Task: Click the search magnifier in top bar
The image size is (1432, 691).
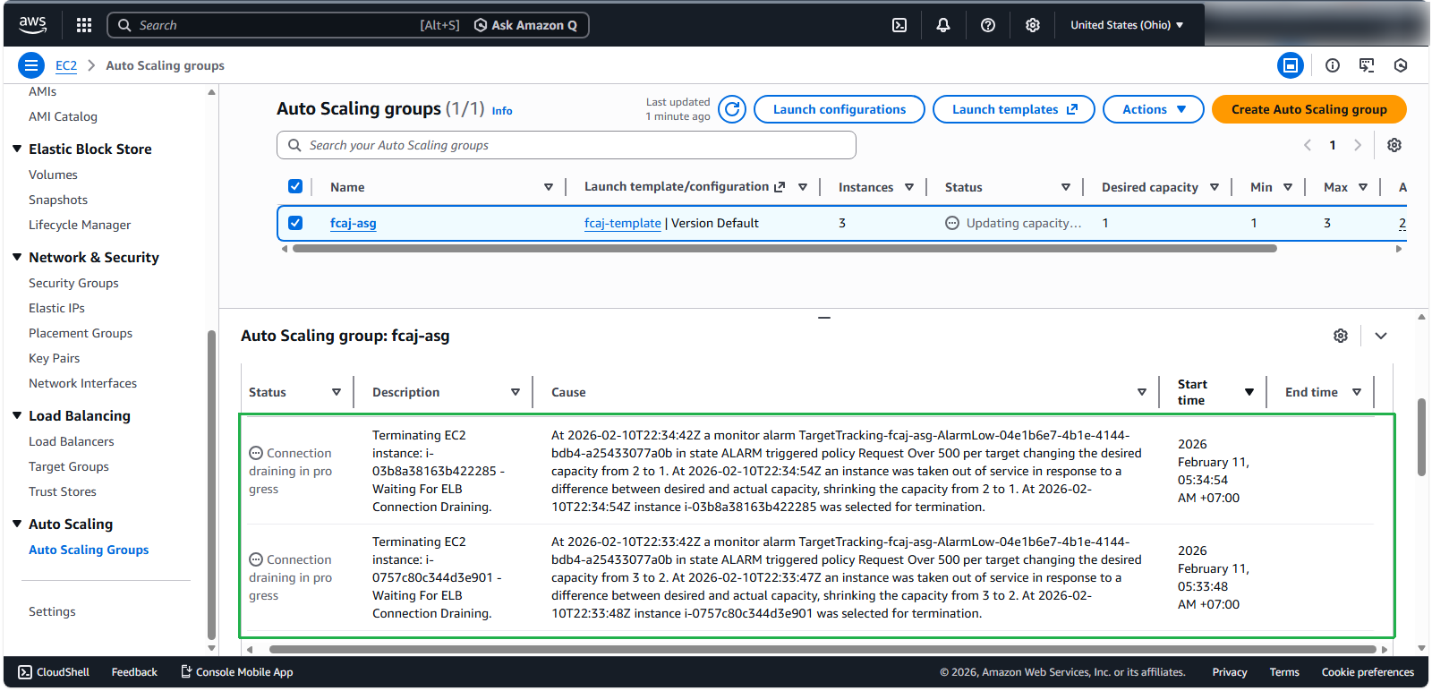Action: (124, 25)
